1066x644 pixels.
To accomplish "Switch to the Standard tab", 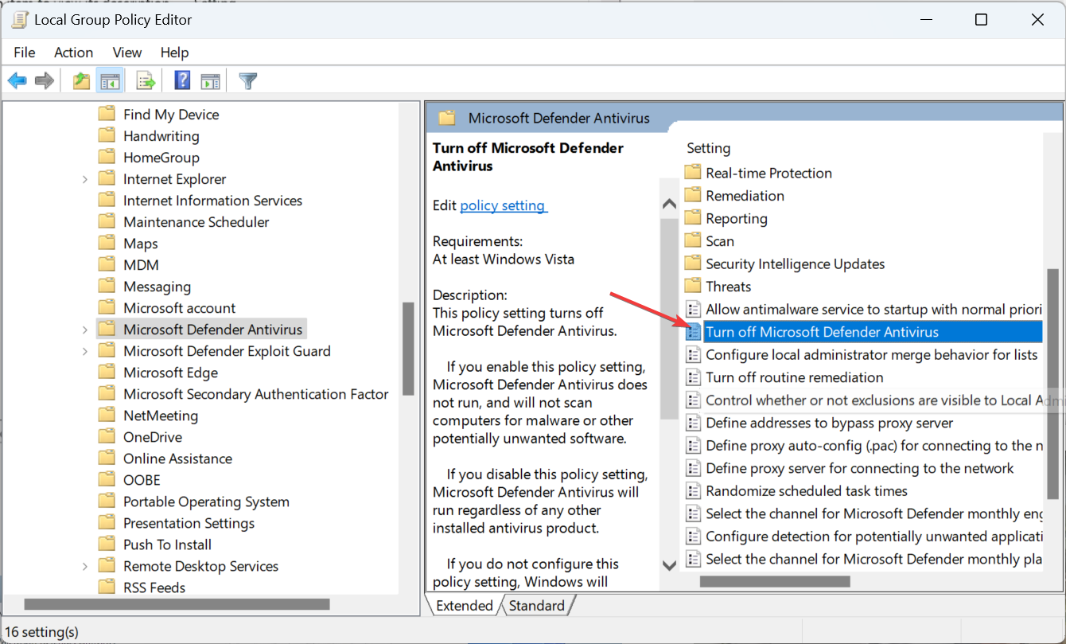I will (x=537, y=605).
